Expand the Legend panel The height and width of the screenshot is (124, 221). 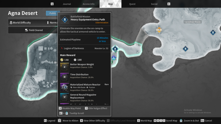pos(49,121)
